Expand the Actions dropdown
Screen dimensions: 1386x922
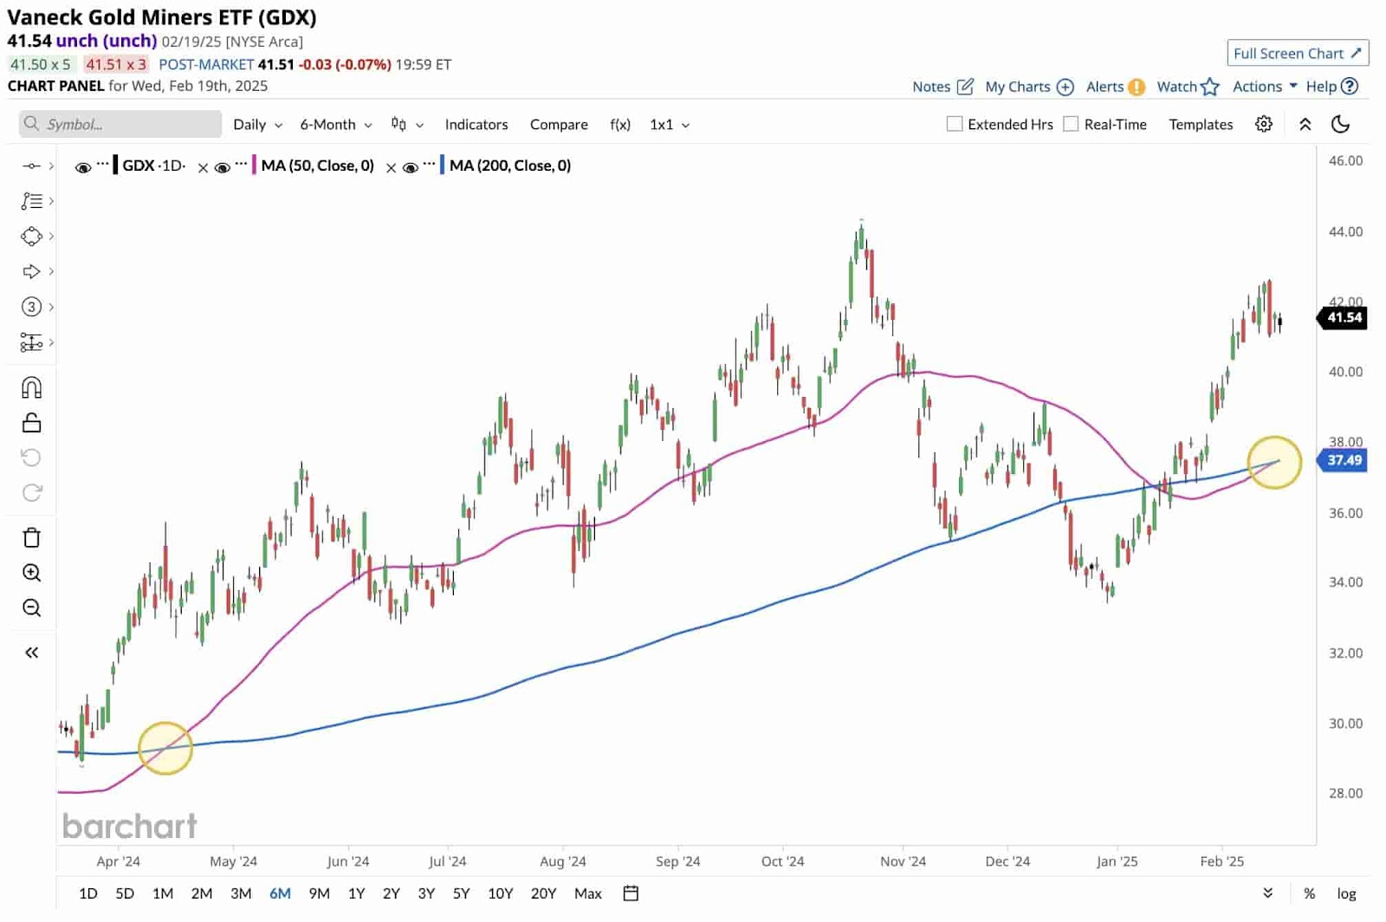[x=1265, y=87]
